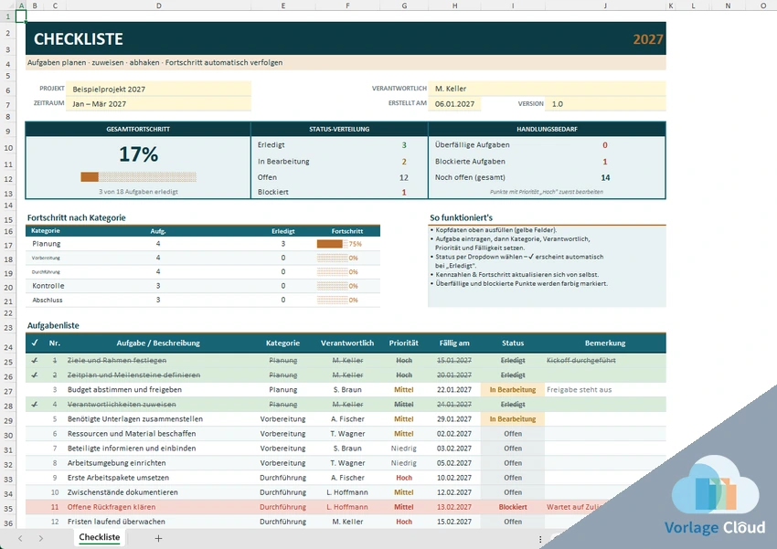The width and height of the screenshot is (777, 549).
Task: Click the Zeitraum field Jan – Mär 2027
Action: click(x=158, y=104)
